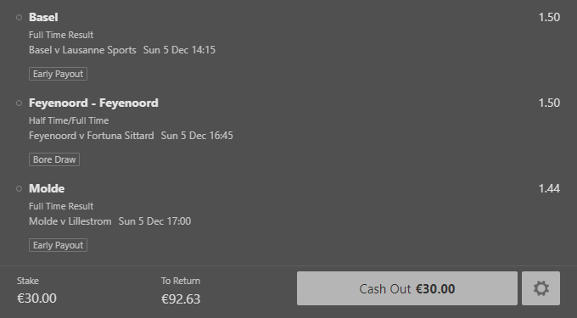Open the Molde v Lillestrom fixture

[70, 221]
